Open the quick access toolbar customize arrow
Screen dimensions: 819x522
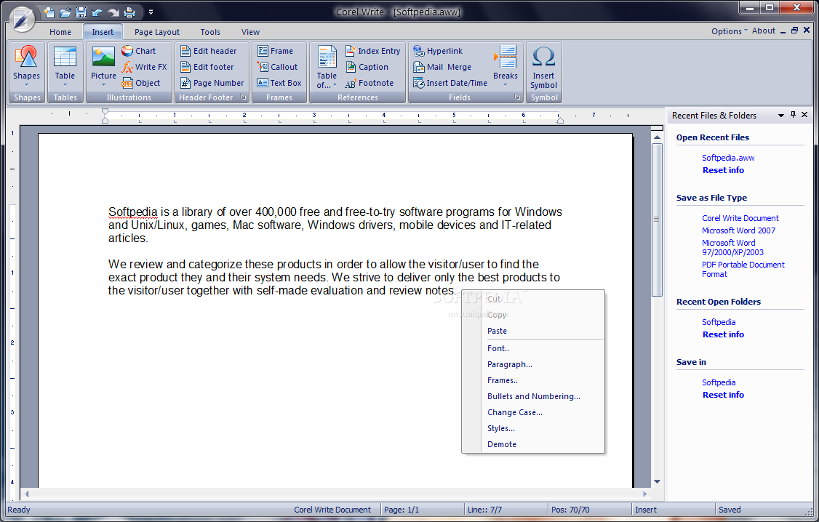(151, 12)
